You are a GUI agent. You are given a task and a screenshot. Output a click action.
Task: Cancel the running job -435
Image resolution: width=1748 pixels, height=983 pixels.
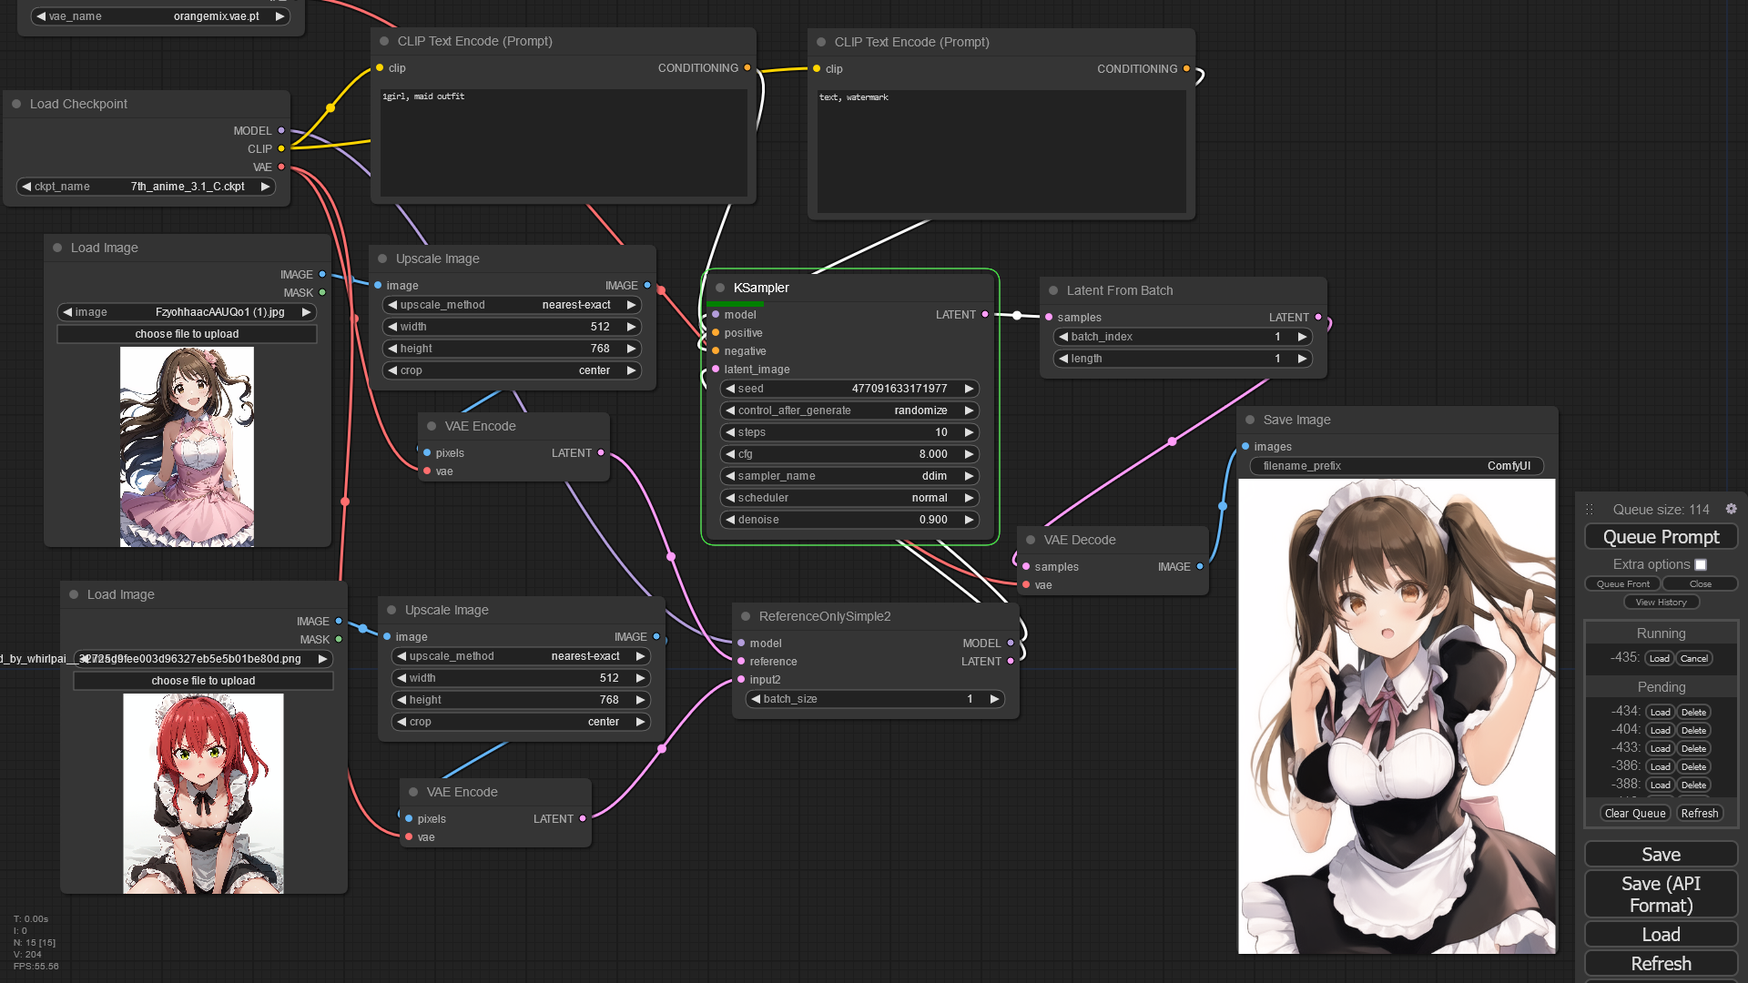tap(1693, 658)
